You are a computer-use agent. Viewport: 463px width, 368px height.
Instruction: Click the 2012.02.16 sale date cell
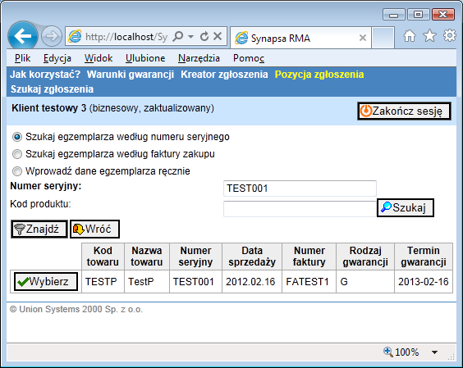(252, 282)
